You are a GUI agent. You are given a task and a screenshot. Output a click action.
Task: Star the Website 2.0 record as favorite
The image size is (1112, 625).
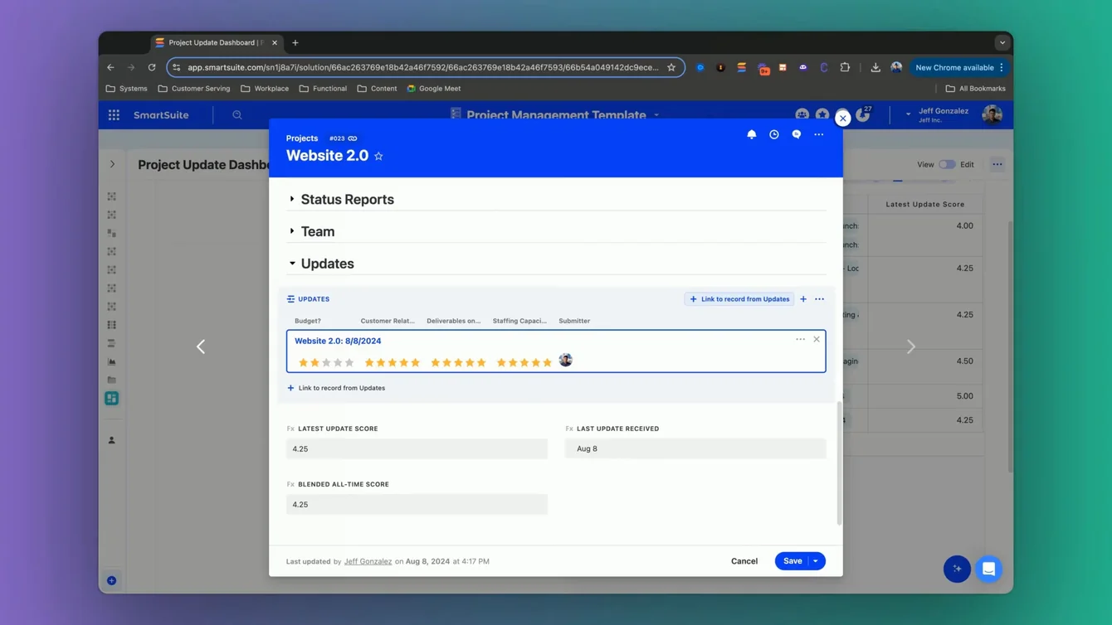click(378, 156)
